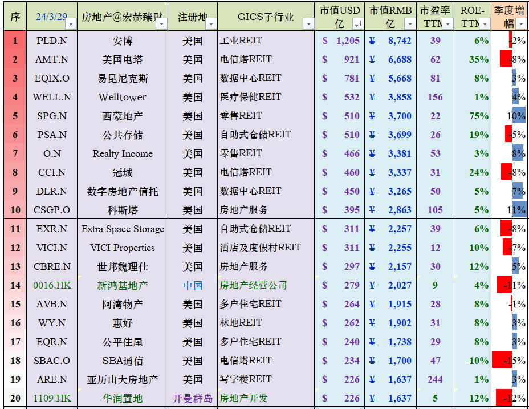Select the 房地产开发 sub-industry cell
Viewport: 529px width, 409px height.
(x=266, y=399)
